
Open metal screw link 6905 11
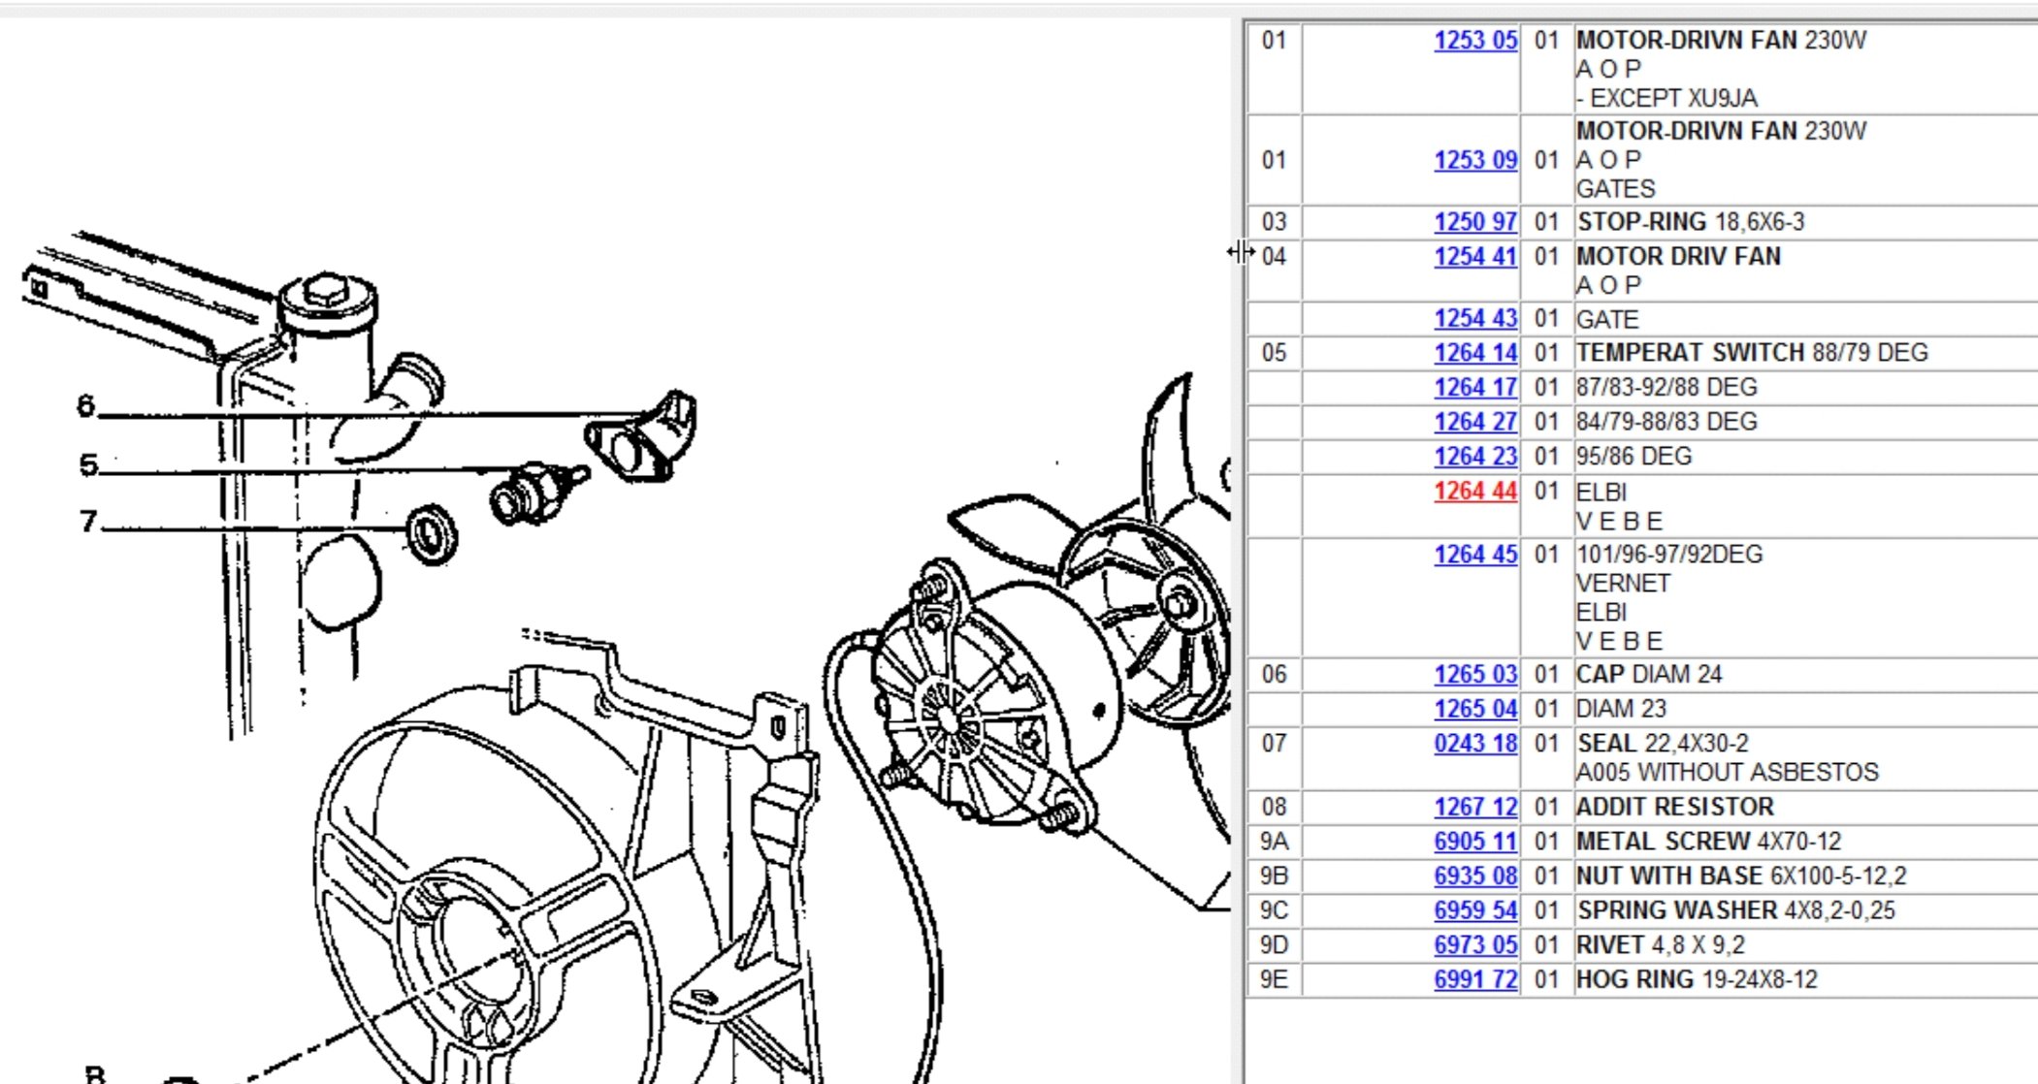[x=1475, y=842]
